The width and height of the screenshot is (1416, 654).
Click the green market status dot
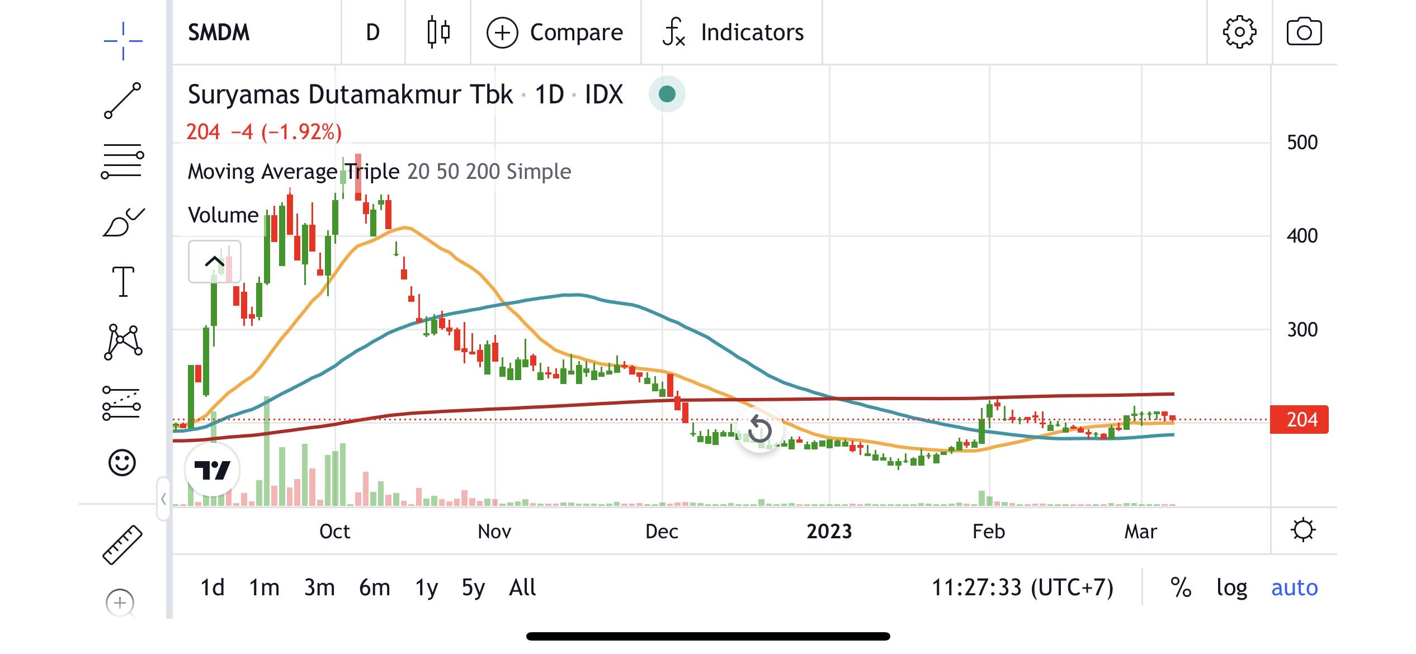667,94
